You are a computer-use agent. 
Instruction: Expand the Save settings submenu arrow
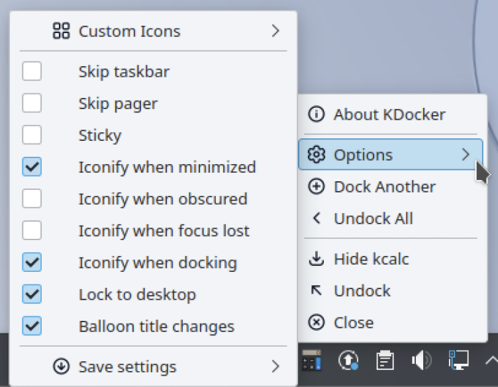275,366
